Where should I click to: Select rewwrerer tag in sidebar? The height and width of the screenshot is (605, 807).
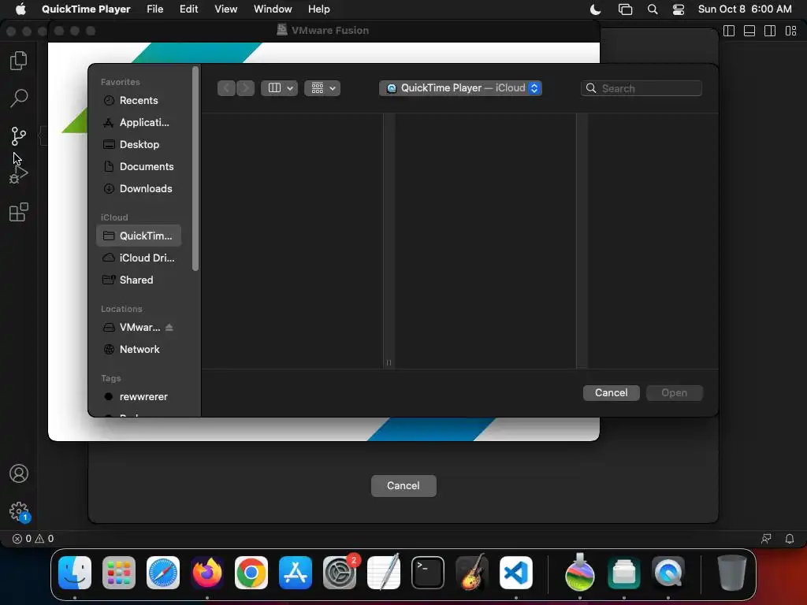pos(139,397)
